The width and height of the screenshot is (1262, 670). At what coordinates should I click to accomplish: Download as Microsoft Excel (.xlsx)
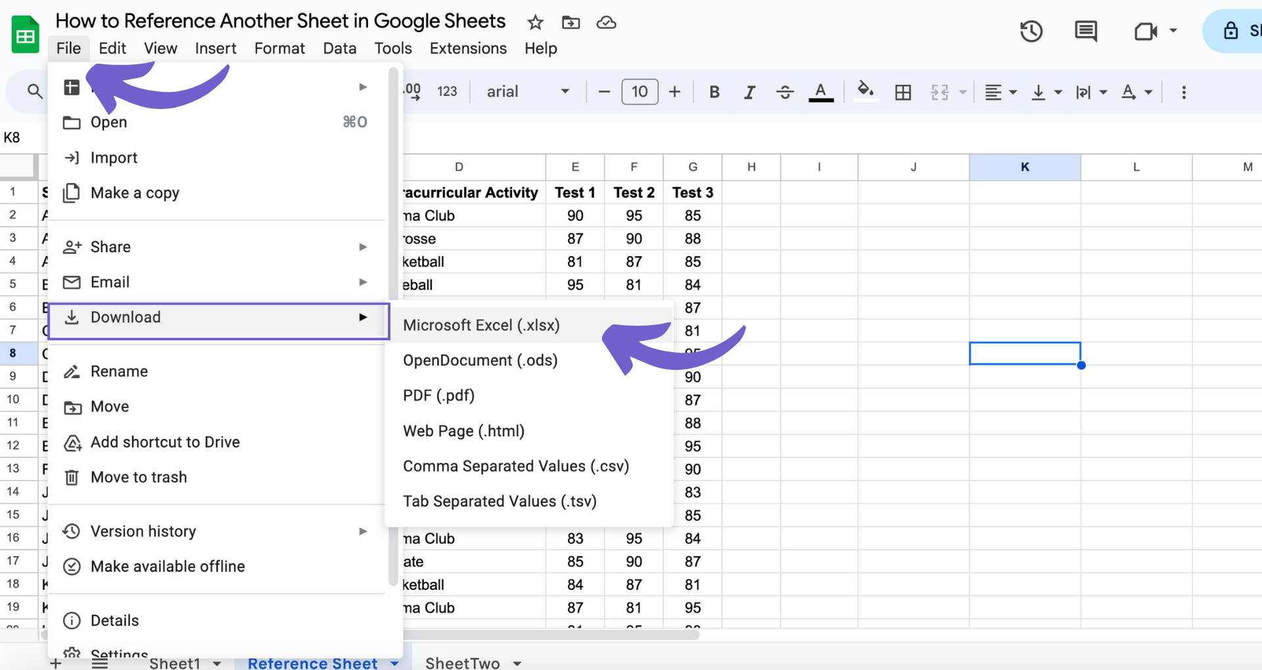coord(481,325)
